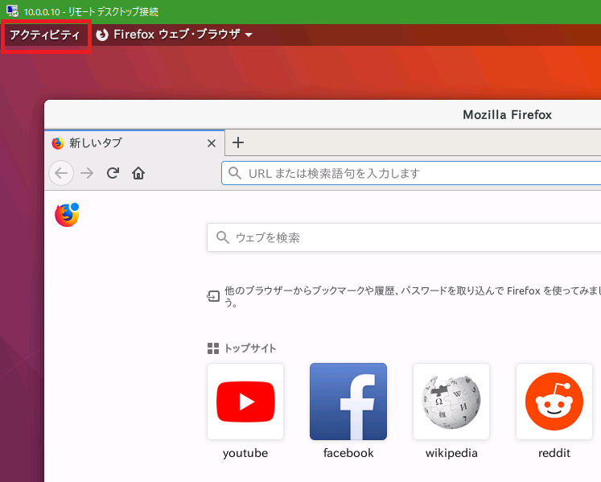The width and height of the screenshot is (601, 482).
Task: Click the browser import icon
Action: coord(213,296)
